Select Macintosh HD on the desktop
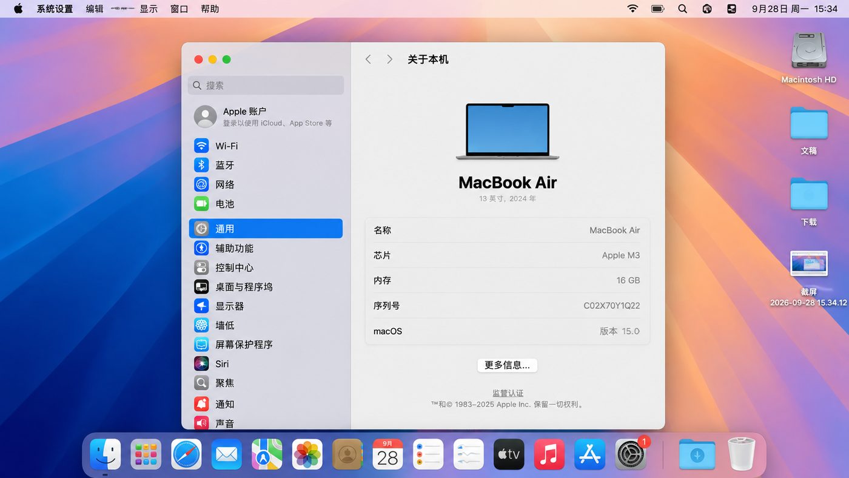 pos(809,58)
